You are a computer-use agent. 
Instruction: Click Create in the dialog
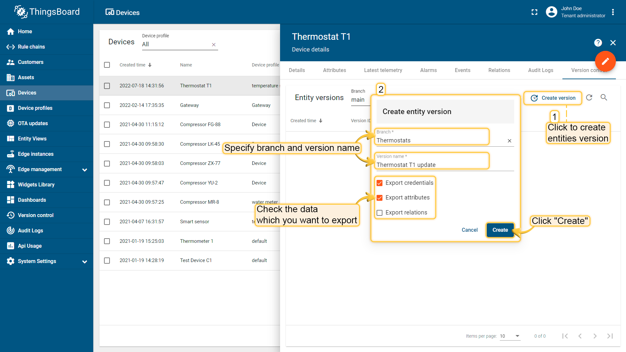click(500, 230)
